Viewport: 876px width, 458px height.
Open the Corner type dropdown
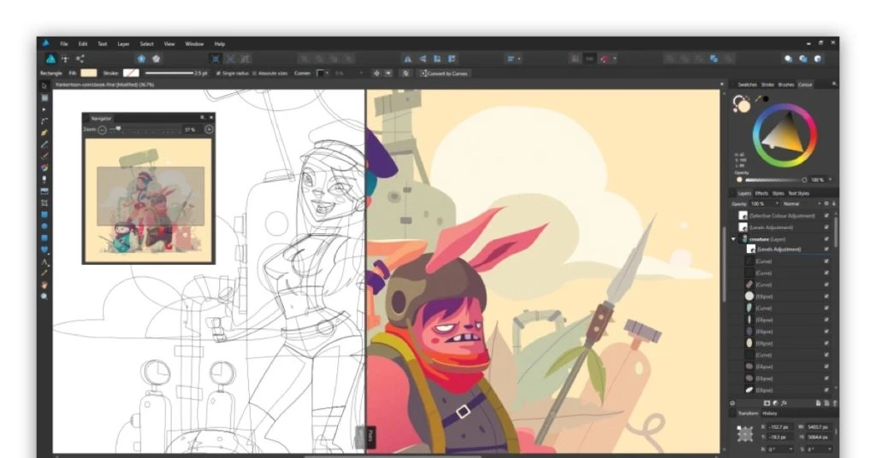point(322,73)
